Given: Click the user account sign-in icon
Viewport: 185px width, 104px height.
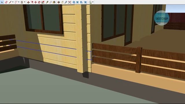Looking at the screenshot, I should pyautogui.click(x=90, y=2).
